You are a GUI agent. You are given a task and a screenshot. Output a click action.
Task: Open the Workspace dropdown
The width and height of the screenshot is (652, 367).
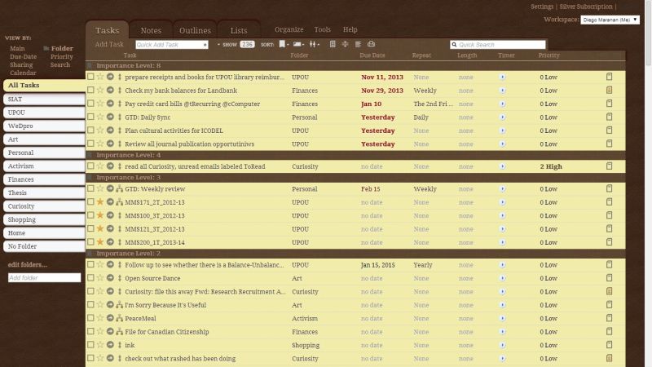(610, 19)
